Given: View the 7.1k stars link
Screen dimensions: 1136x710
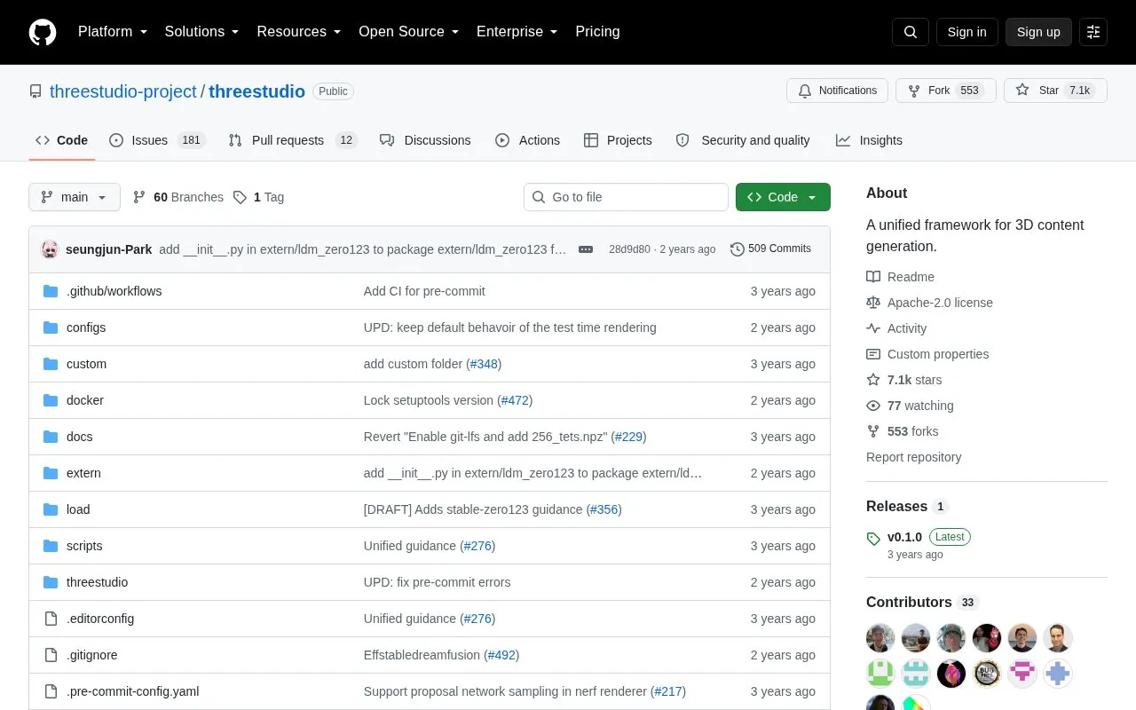Looking at the screenshot, I should point(904,380).
